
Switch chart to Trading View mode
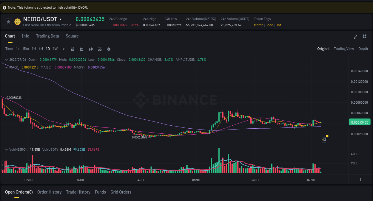pos(344,49)
